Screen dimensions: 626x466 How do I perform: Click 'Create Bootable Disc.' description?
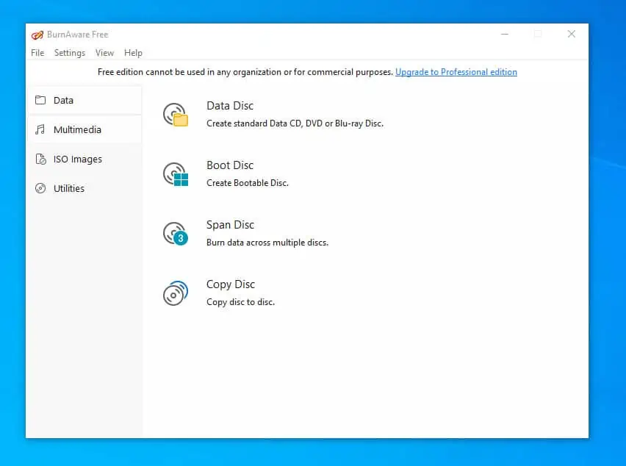tap(248, 183)
